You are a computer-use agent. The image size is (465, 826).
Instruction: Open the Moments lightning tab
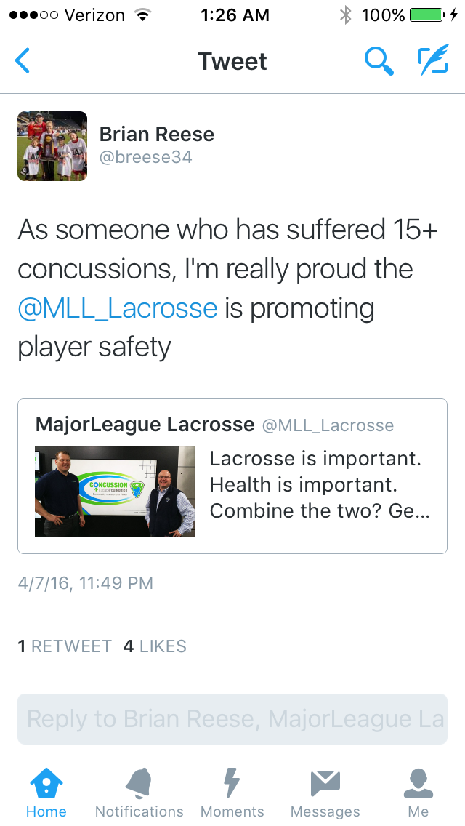[232, 793]
